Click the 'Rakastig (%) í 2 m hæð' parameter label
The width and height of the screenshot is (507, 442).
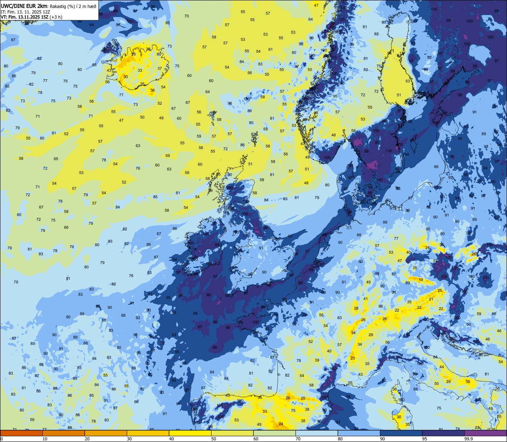(73, 6)
